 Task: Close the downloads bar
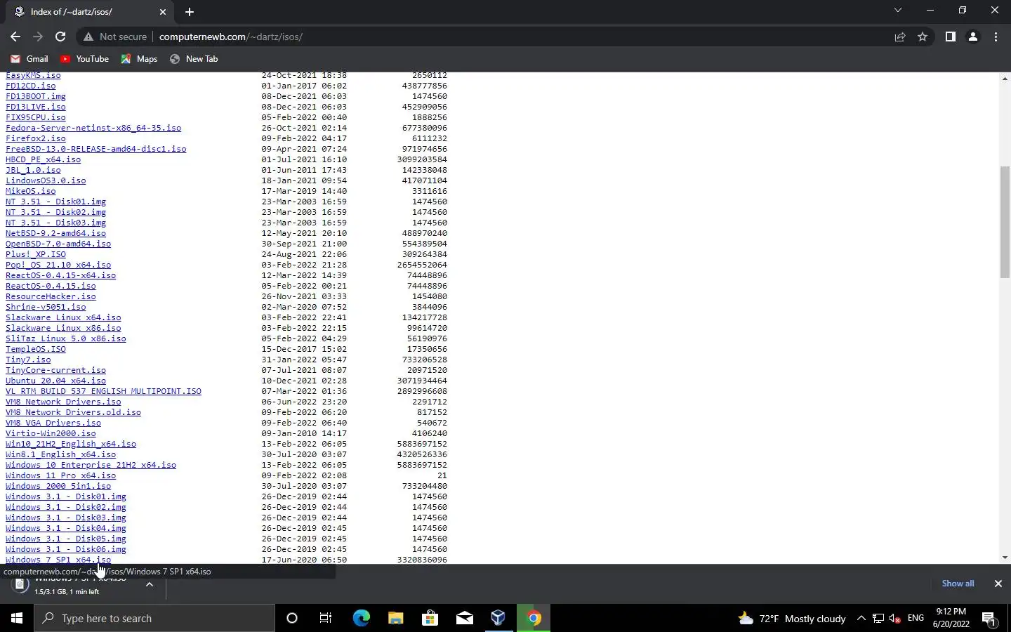(x=998, y=584)
